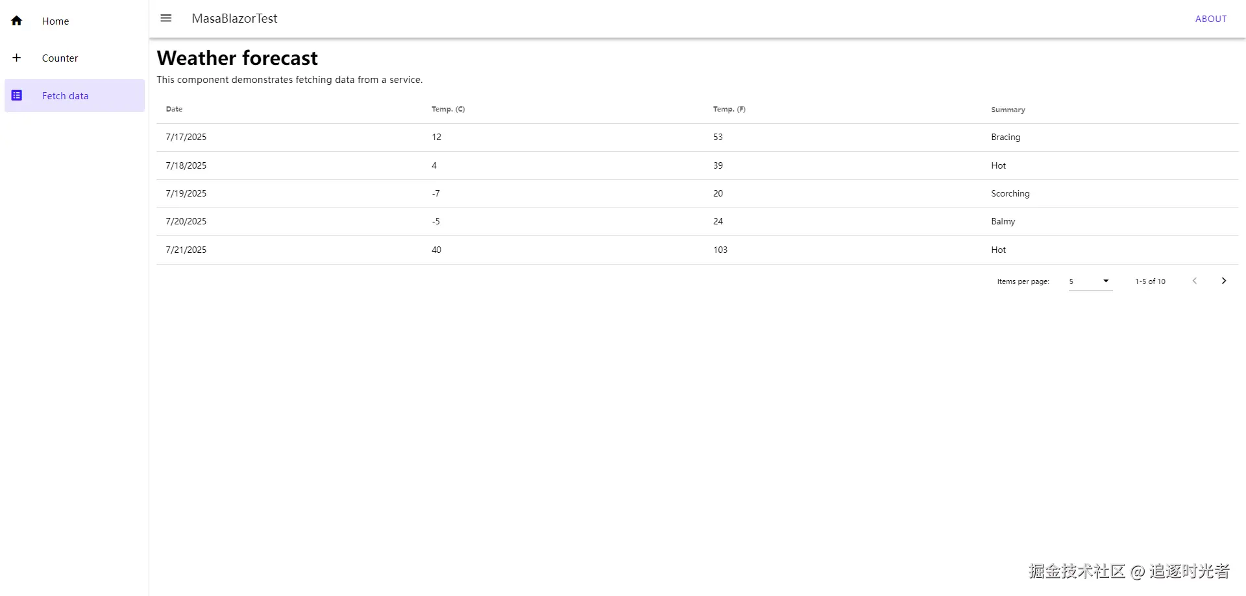Select the Fetch data navigation item
Viewport: 1246px width, 596px height.
coord(65,96)
